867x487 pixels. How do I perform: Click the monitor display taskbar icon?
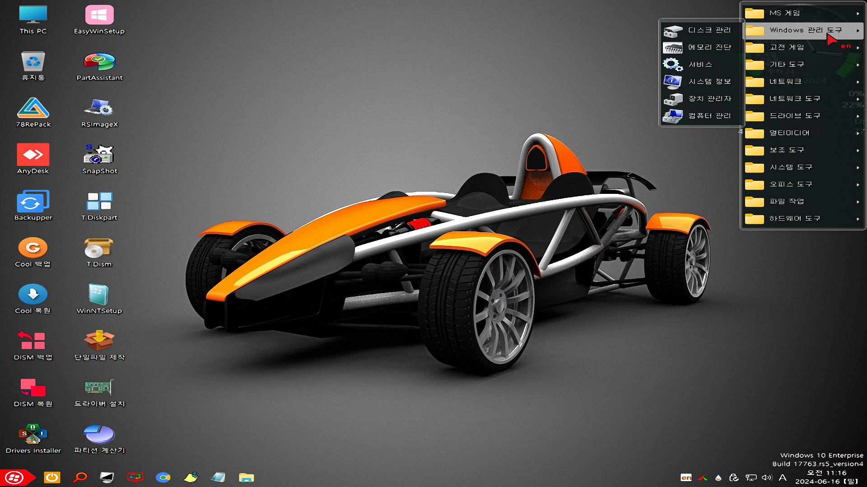(107, 478)
